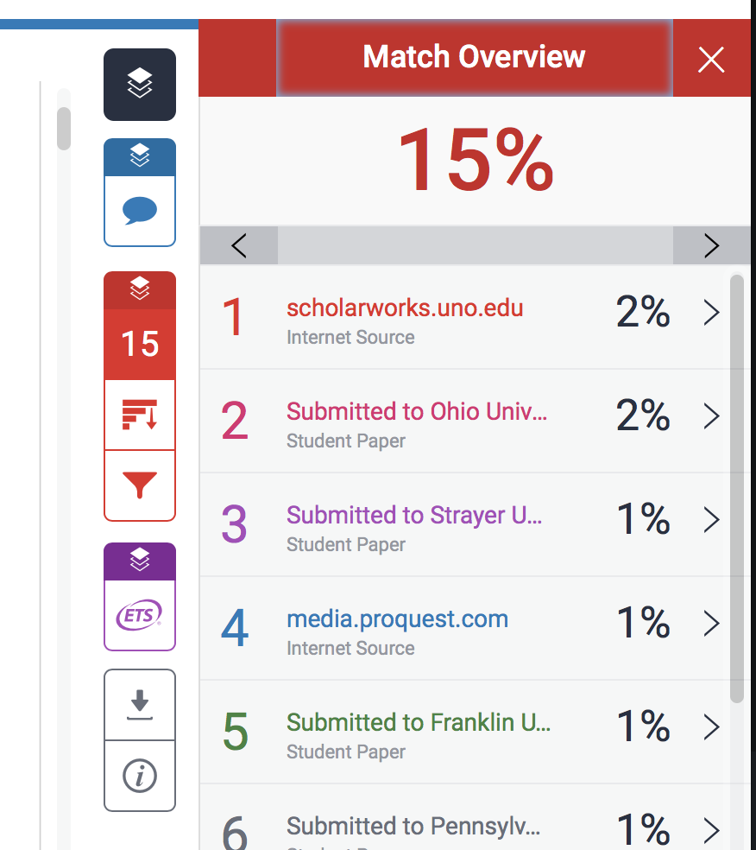Expand the scholarworks.uno.edu match details
Image resolution: width=756 pixels, height=850 pixels.
click(711, 314)
